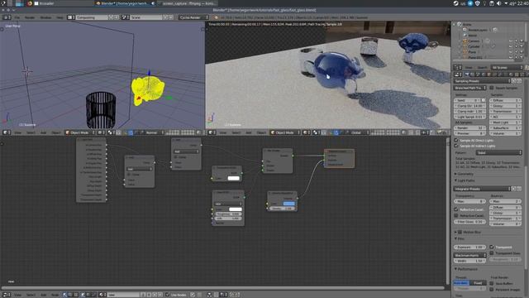Select the shader node tree type icon
The image size is (529, 298).
pyautogui.click(x=65, y=295)
